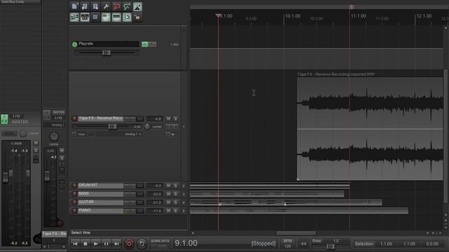This screenshot has width=449, height=252.
Task: Solo the master track in mixer
Action: (36, 150)
